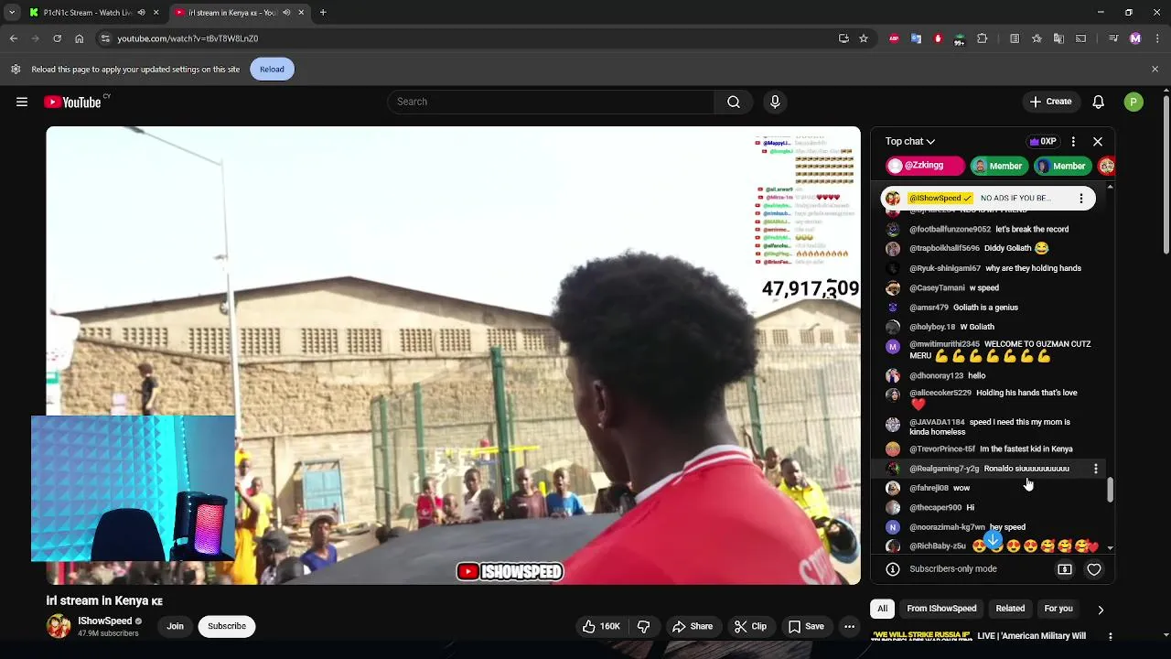Focus the YouTube search input field
The height and width of the screenshot is (659, 1171).
tap(551, 102)
